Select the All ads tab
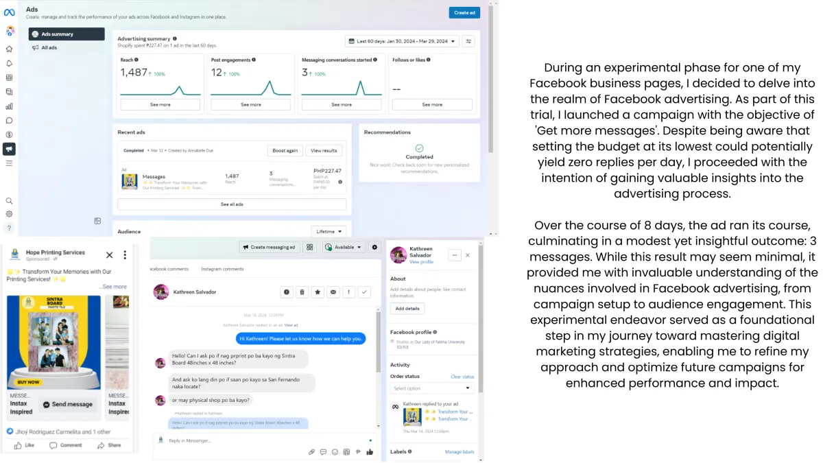 pos(67,48)
